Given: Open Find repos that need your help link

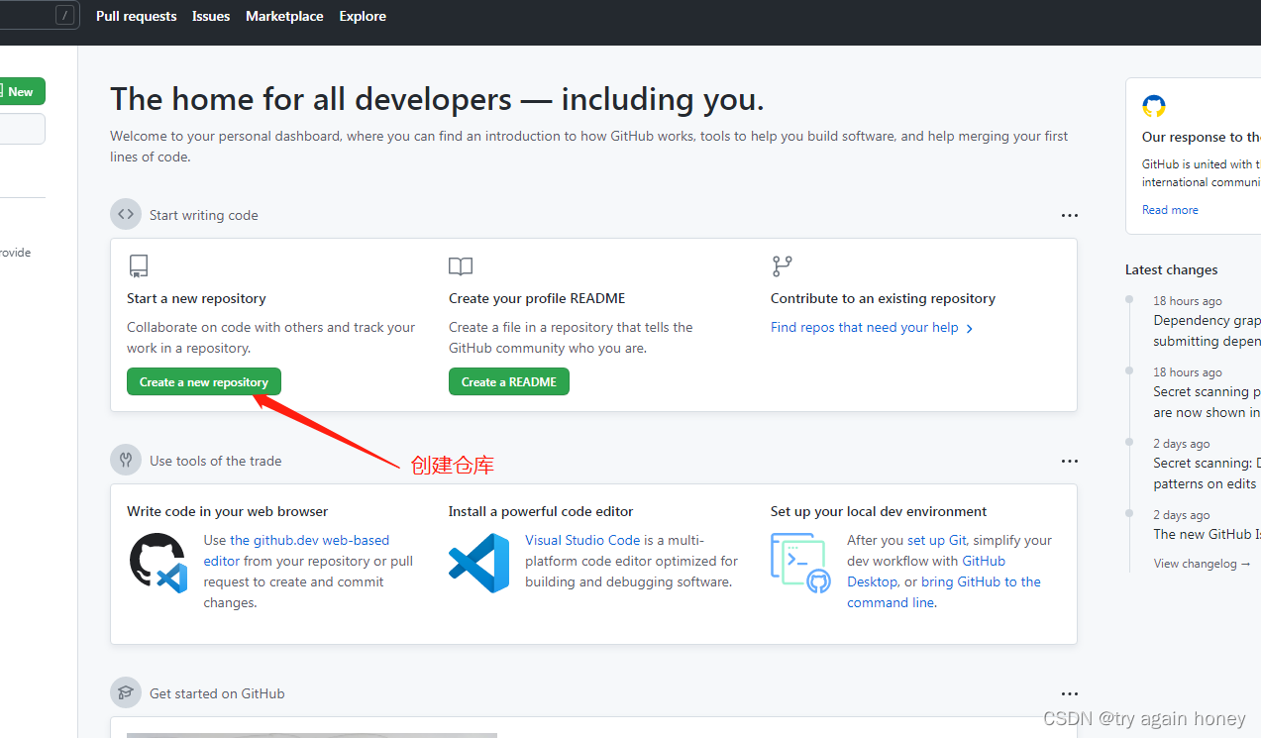Looking at the screenshot, I should click(x=865, y=327).
